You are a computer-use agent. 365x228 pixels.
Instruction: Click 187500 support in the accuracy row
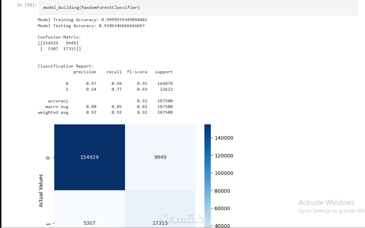pyautogui.click(x=165, y=101)
